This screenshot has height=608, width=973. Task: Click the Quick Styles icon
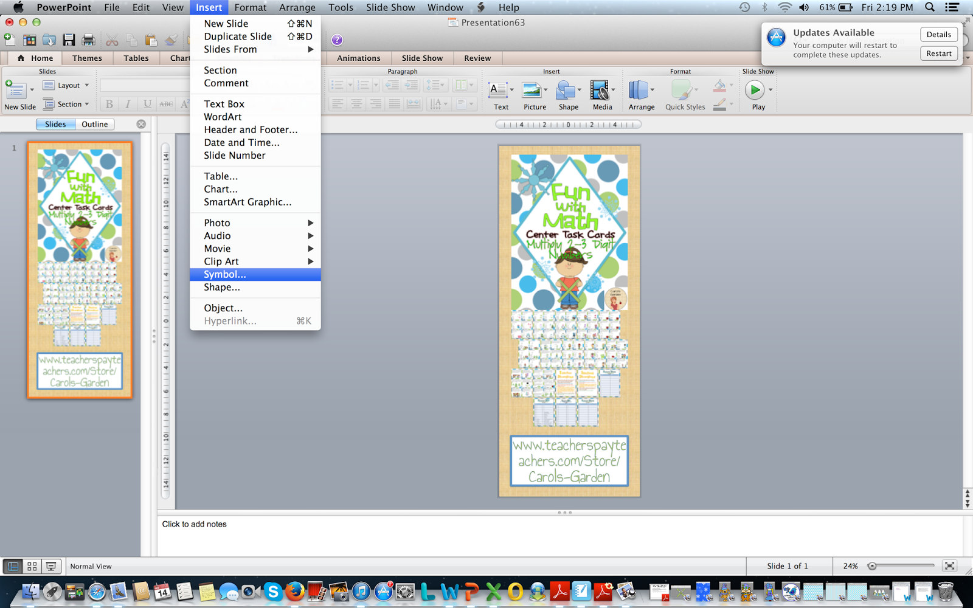(x=681, y=90)
